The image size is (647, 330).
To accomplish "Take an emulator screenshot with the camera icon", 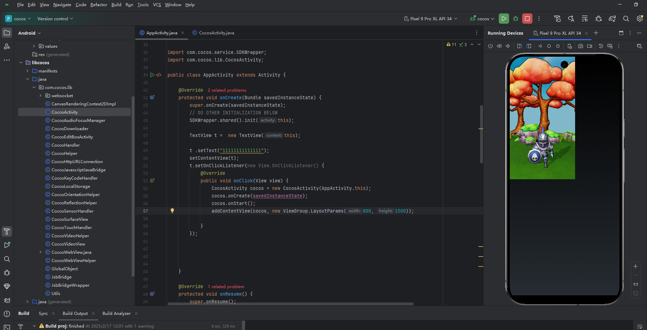I will point(581,46).
